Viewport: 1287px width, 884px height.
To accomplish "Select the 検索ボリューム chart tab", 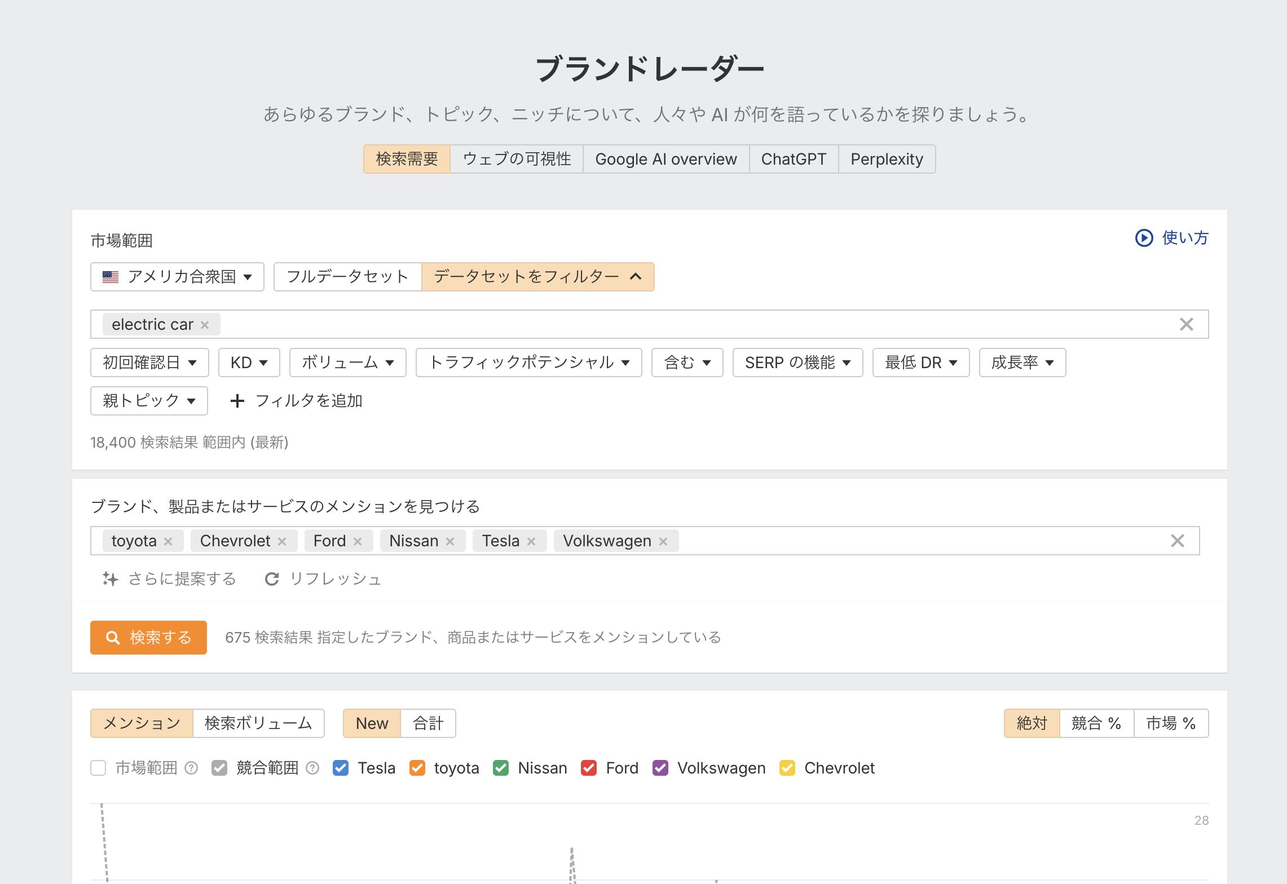I will coord(258,723).
